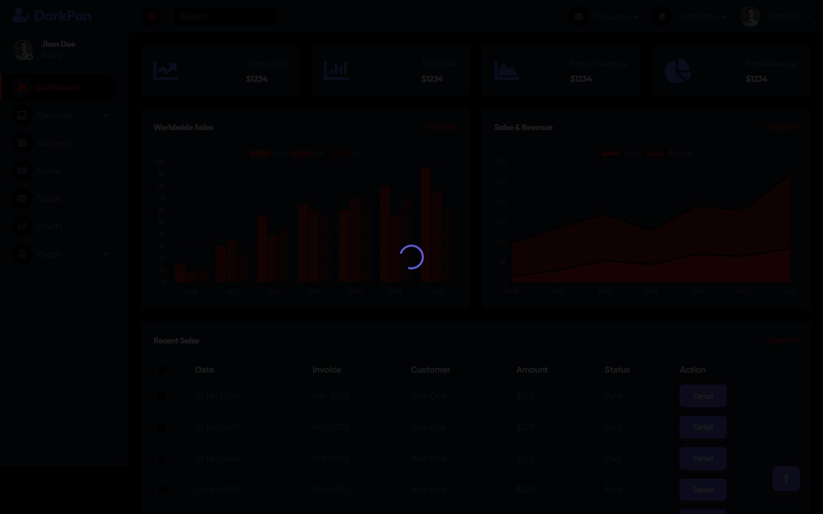Click the Today Sale line chart icon

[x=166, y=71]
